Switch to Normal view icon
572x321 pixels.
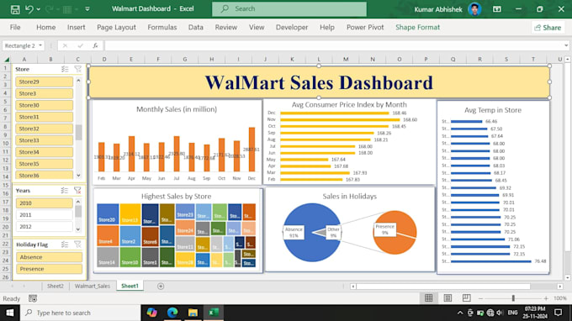tap(429, 298)
